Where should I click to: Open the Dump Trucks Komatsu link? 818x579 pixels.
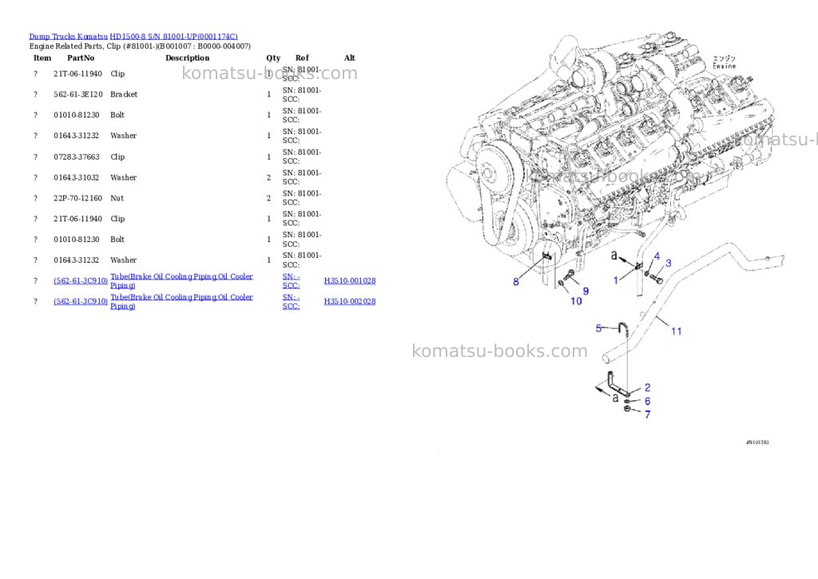coord(69,37)
